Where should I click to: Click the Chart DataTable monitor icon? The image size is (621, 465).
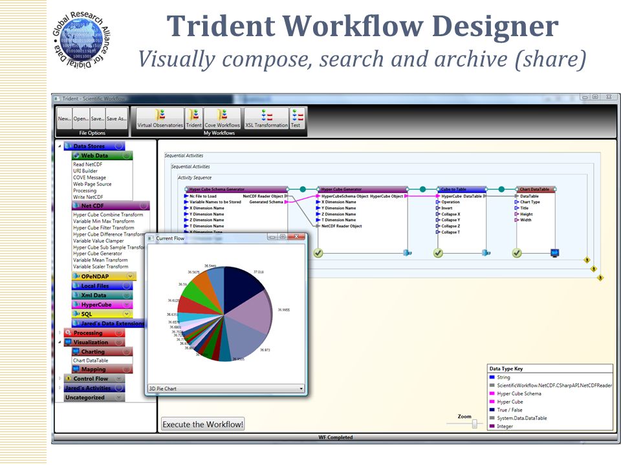click(555, 253)
